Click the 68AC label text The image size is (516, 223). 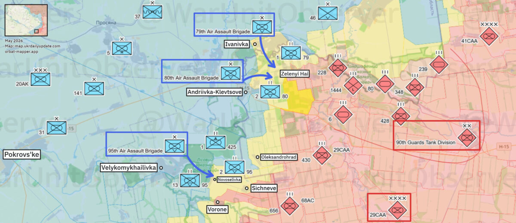(x=308, y=200)
